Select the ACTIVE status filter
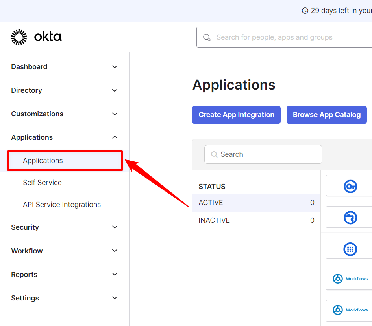The height and width of the screenshot is (326, 372). click(211, 203)
